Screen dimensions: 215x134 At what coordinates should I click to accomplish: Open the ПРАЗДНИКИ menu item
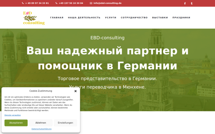pos(181,18)
